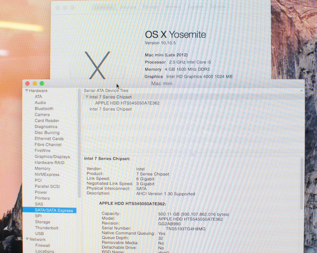Select Hardware RAID entry
The width and height of the screenshot is (317, 253).
pos(49,163)
